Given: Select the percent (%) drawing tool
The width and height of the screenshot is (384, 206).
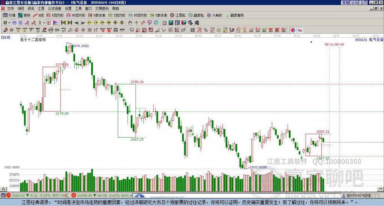Looking at the screenshot, I should 206,30.
